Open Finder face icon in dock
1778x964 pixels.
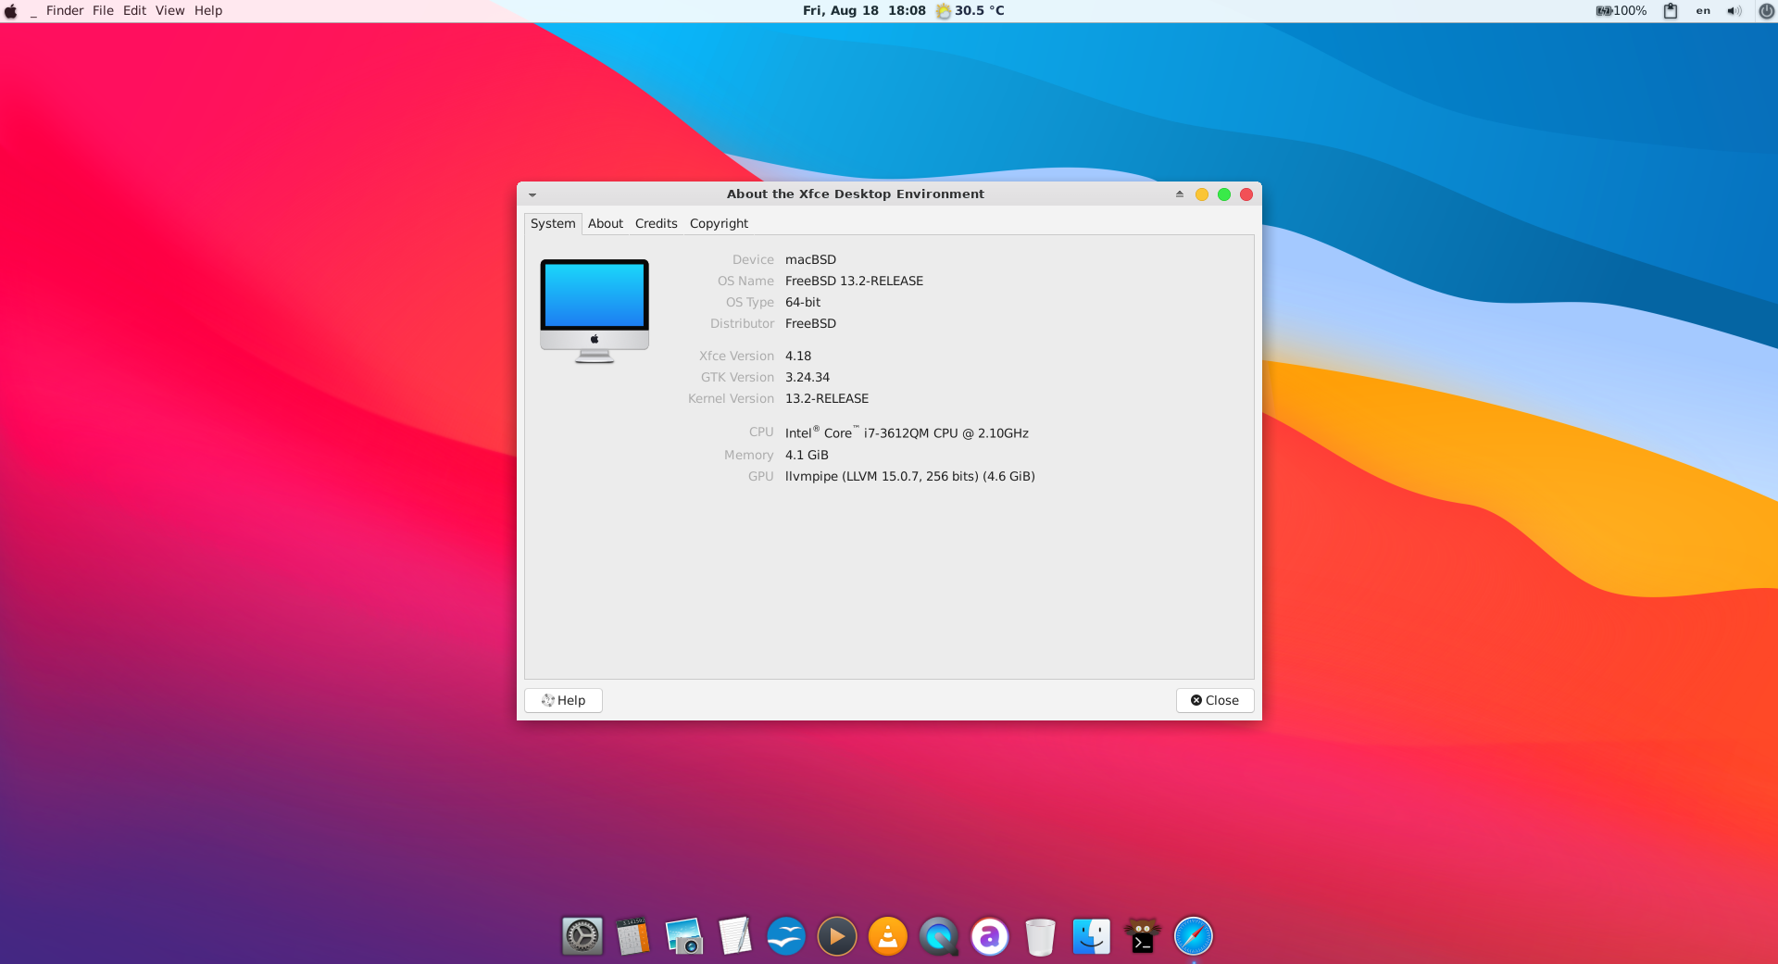point(1092,936)
